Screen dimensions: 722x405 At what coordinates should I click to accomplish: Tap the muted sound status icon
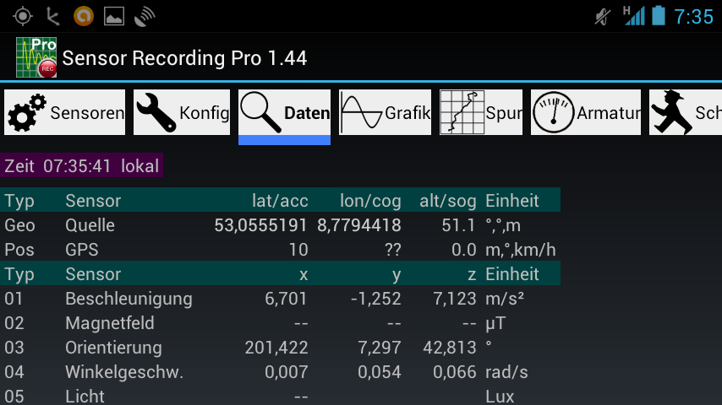tap(602, 17)
